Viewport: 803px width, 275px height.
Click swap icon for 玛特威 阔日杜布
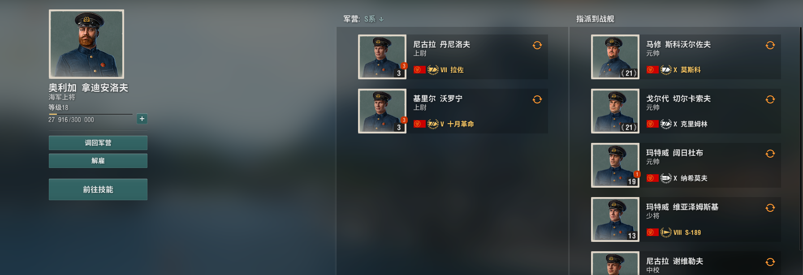770,154
